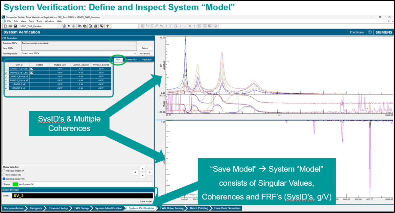Click the Delete X toolbar icon
The width and height of the screenshot is (395, 213).
tap(69, 26)
